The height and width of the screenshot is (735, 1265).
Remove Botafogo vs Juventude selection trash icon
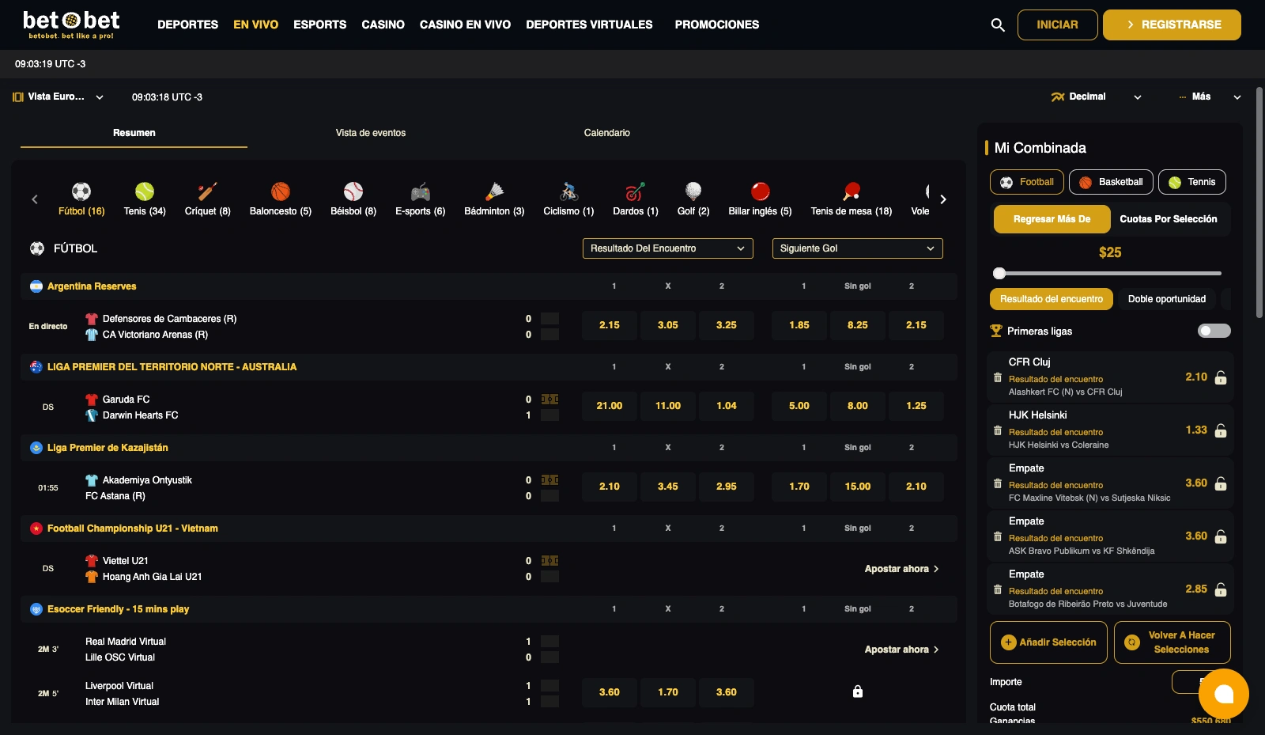point(998,589)
